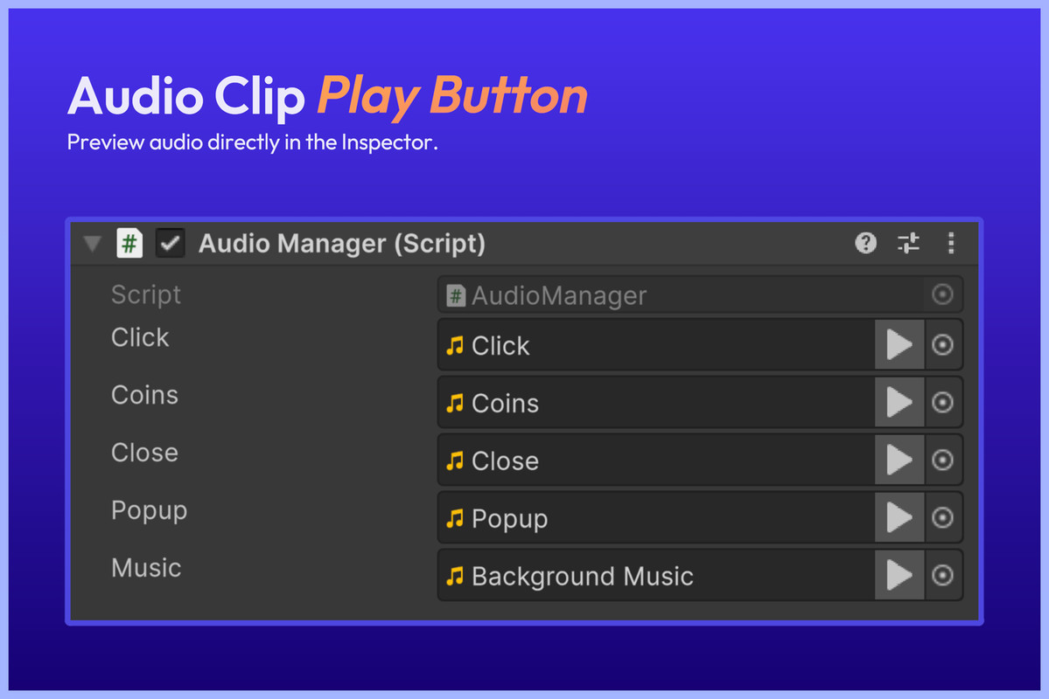Click the "Close" property label

click(x=144, y=453)
